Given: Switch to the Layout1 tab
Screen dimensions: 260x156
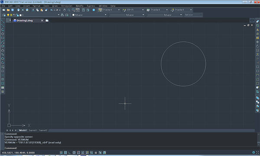Looking at the screenshot, I should [32, 131].
